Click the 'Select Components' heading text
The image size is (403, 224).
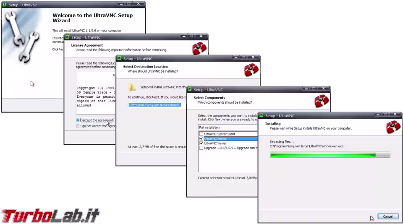(x=209, y=98)
